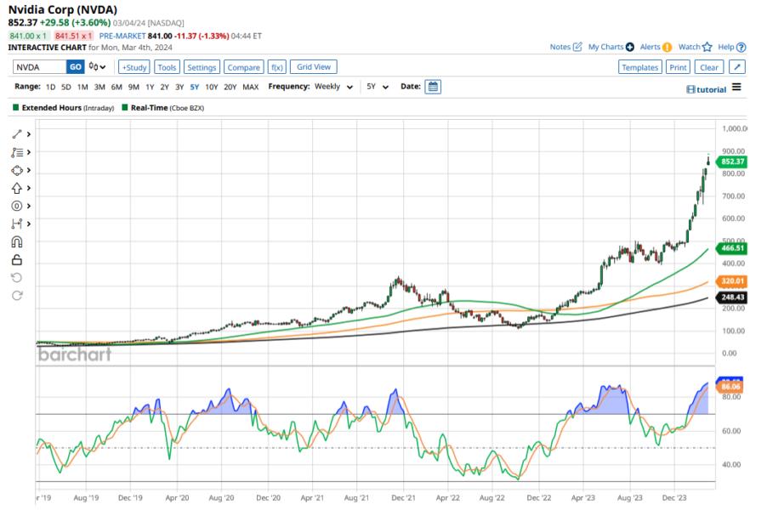Open the date picker calendar icon
The height and width of the screenshot is (510, 767).
click(x=434, y=86)
